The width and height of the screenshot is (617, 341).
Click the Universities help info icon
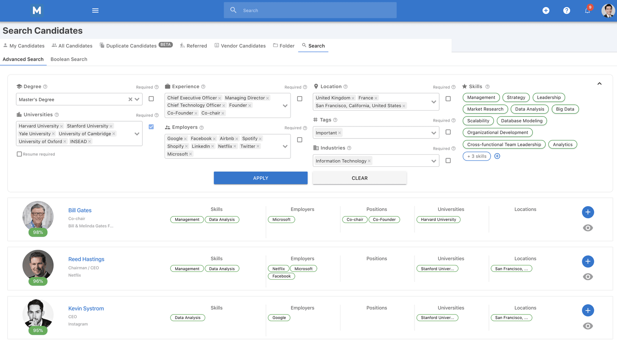[57, 115]
